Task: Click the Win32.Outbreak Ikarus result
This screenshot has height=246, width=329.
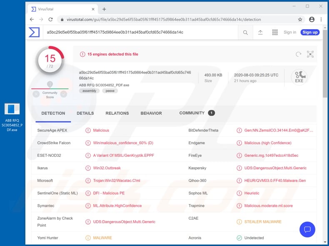Action: (x=107, y=168)
